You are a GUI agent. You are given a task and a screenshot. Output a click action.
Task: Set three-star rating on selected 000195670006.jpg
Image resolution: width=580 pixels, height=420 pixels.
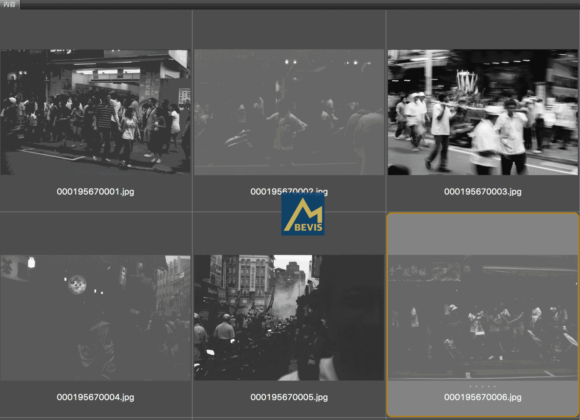pos(482,386)
